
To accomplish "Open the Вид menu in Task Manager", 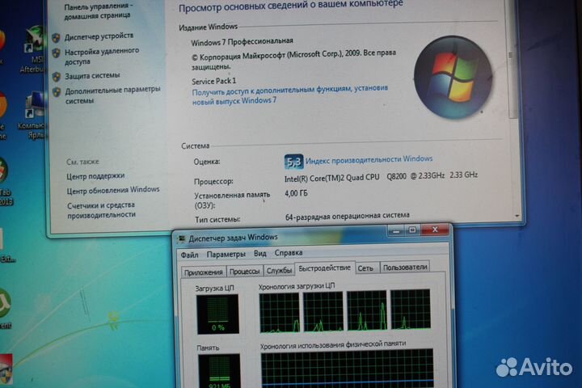I will coord(259,253).
